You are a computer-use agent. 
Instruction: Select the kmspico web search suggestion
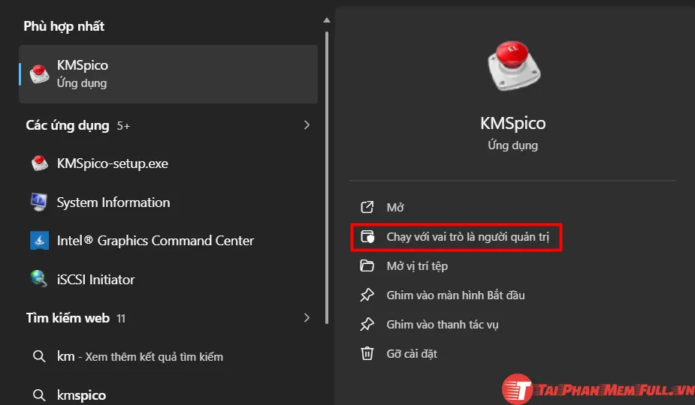168,394
